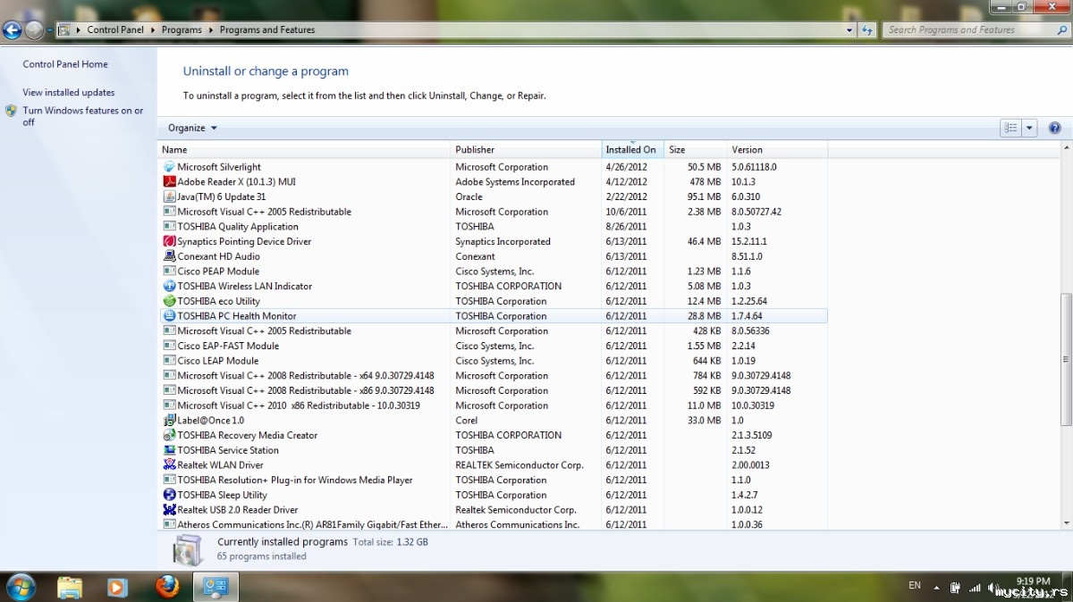The image size is (1073, 602).
Task: Click the TOSHIBA Service Station icon
Action: point(170,450)
